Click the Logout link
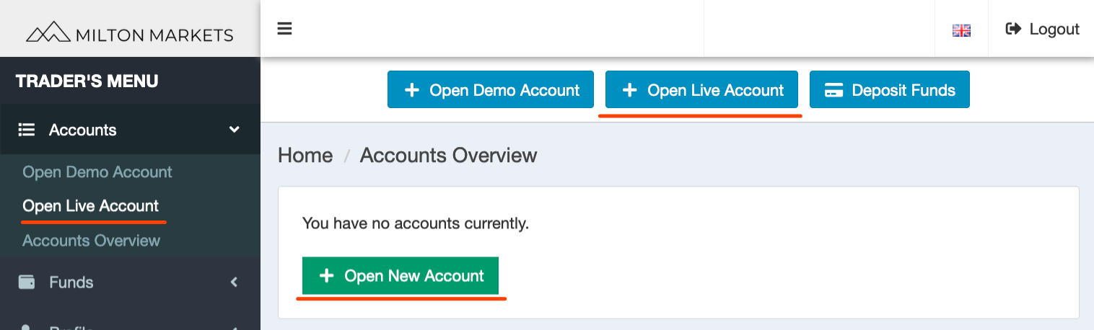Viewport: 1094px width, 330px height. click(1042, 29)
